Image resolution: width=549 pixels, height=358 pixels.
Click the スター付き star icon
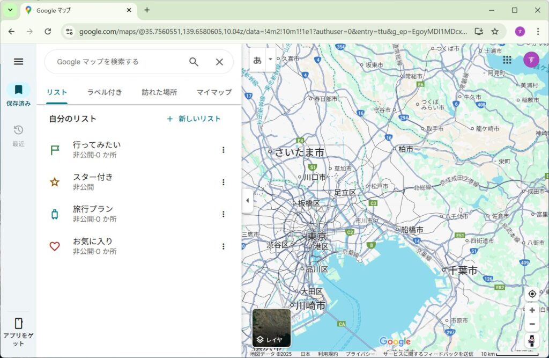(x=55, y=182)
